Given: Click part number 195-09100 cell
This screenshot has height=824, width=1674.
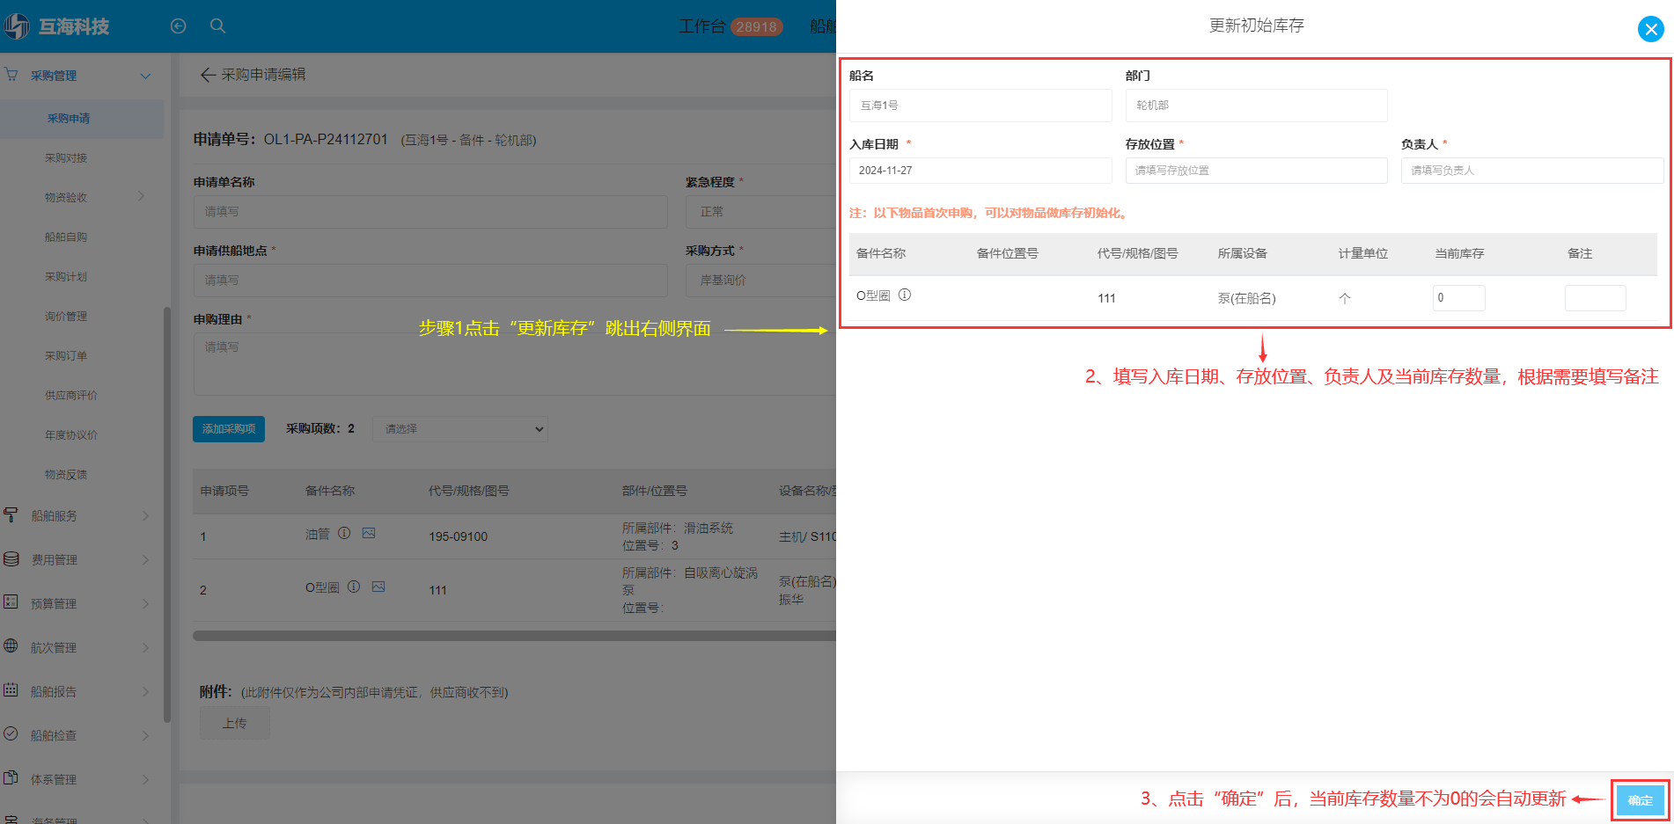Looking at the screenshot, I should click(458, 536).
